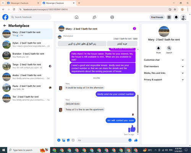Image resolution: width=191 pixels, height=153 pixels.
Task: Choose a GIF icon in composer
Action: (73, 140)
